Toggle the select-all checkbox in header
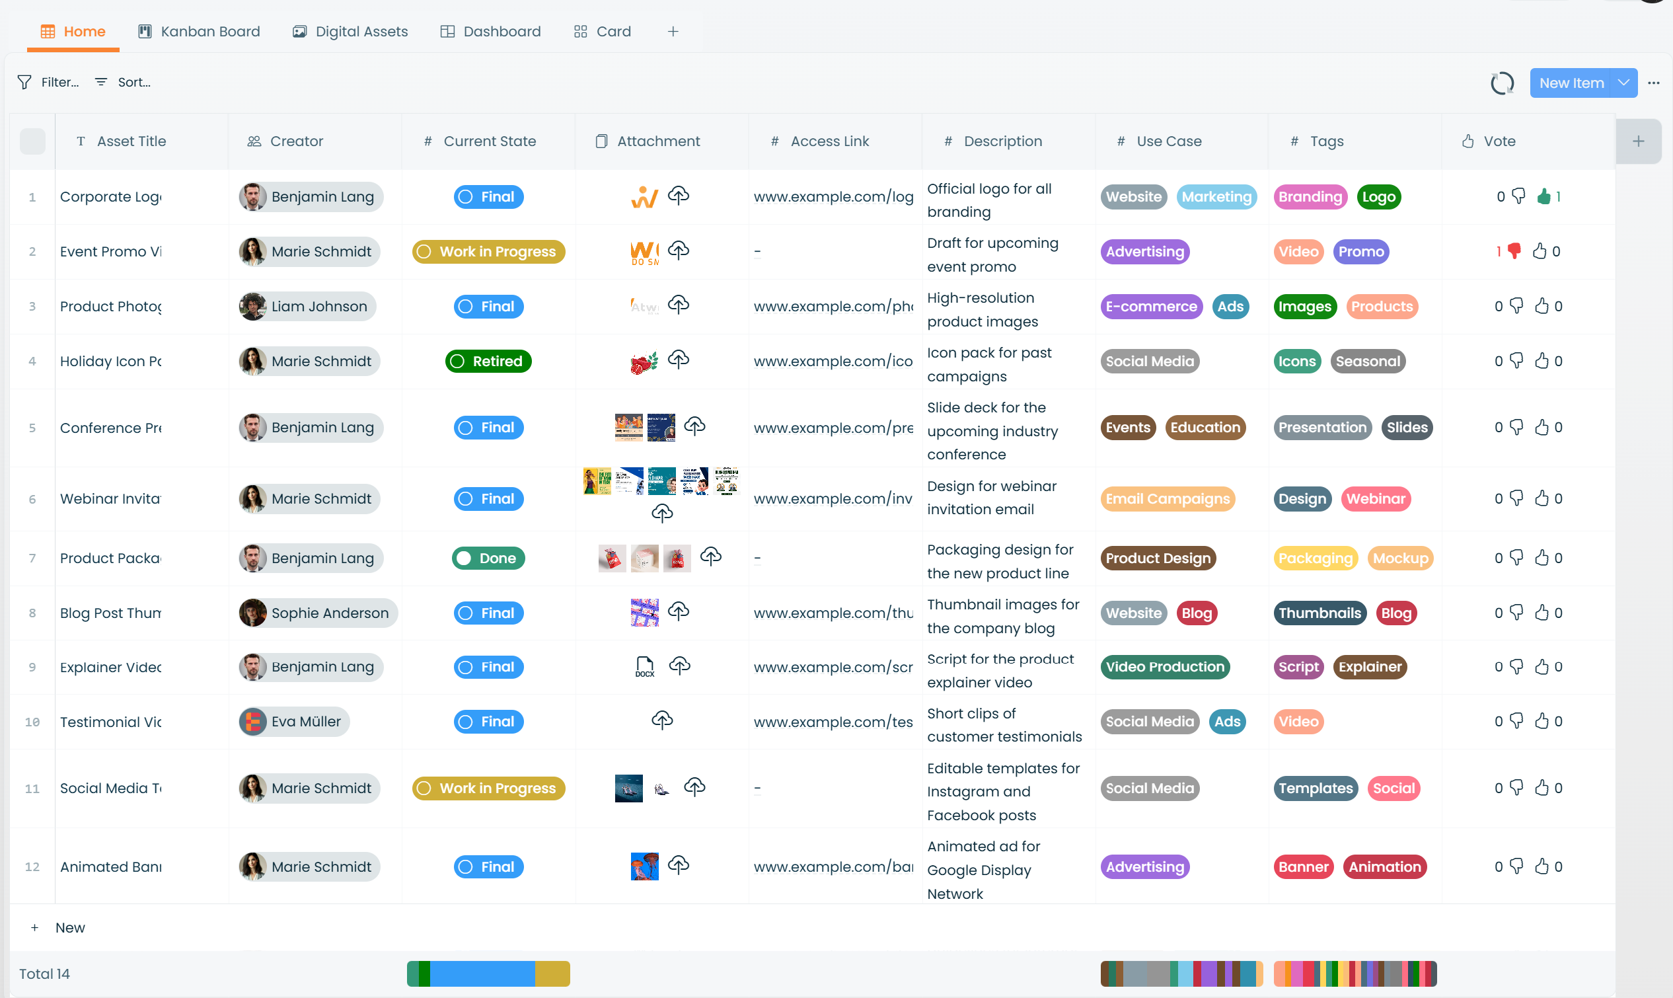The width and height of the screenshot is (1673, 998). click(x=32, y=141)
